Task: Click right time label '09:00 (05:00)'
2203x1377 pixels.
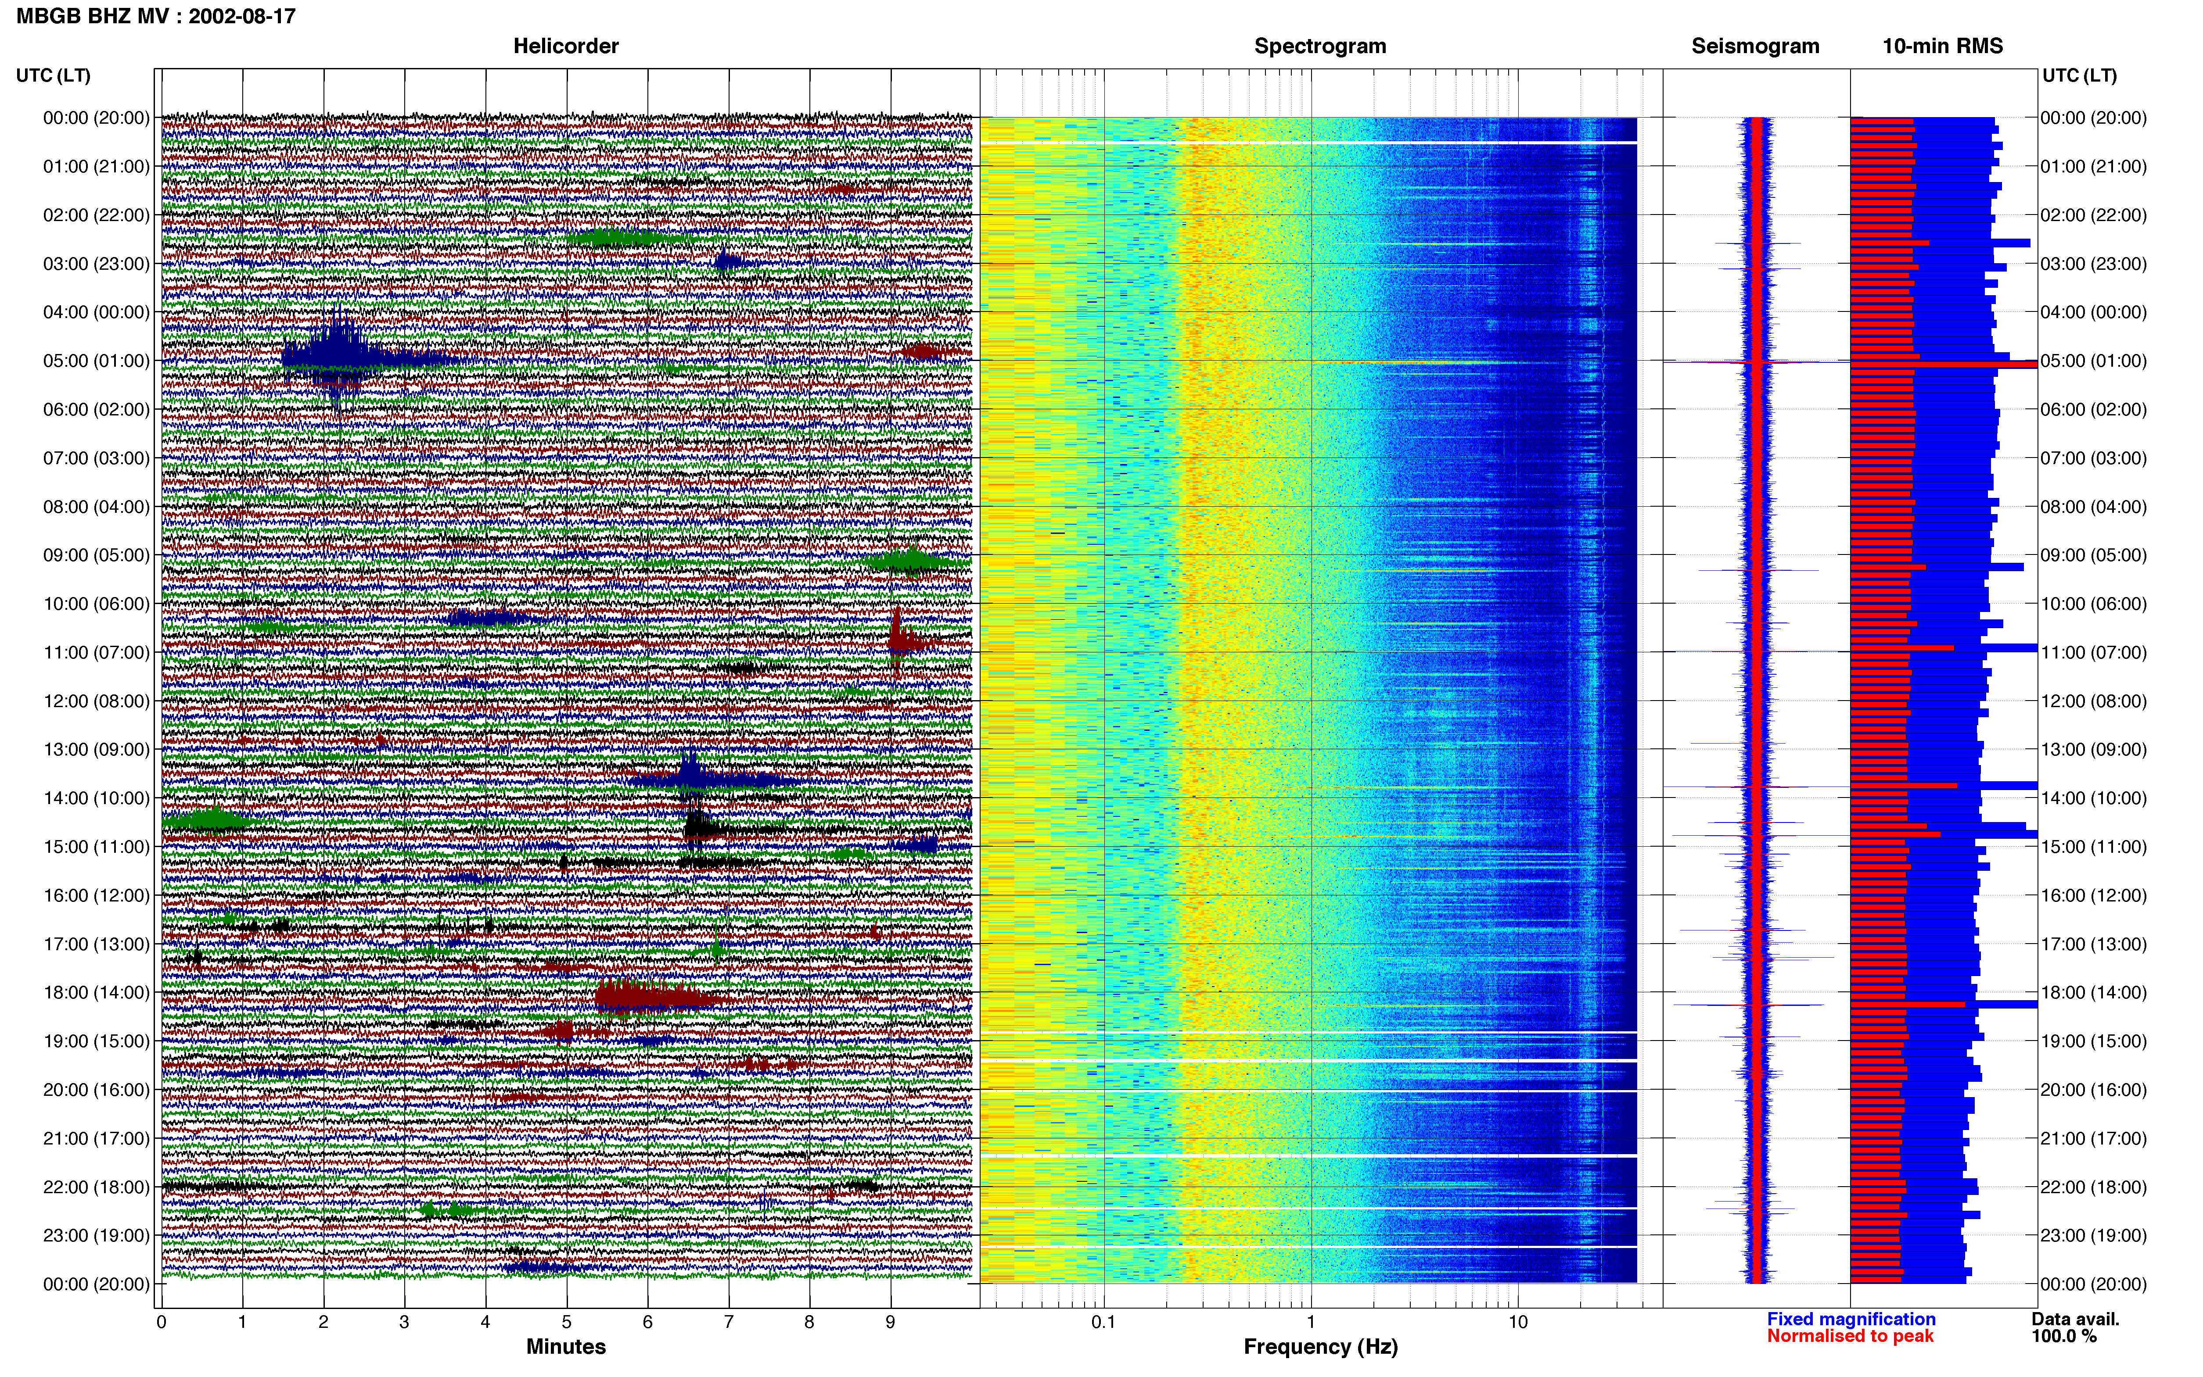Action: 2094,555
